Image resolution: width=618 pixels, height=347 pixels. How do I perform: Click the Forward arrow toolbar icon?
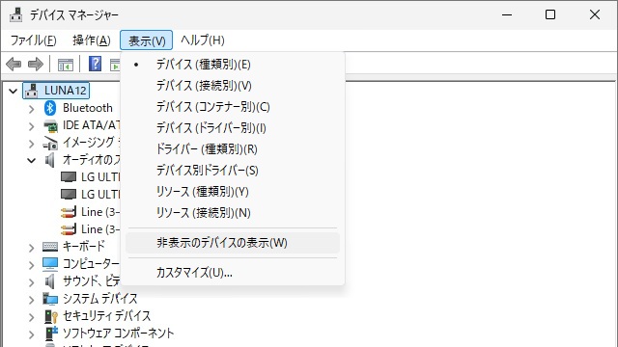[36, 64]
